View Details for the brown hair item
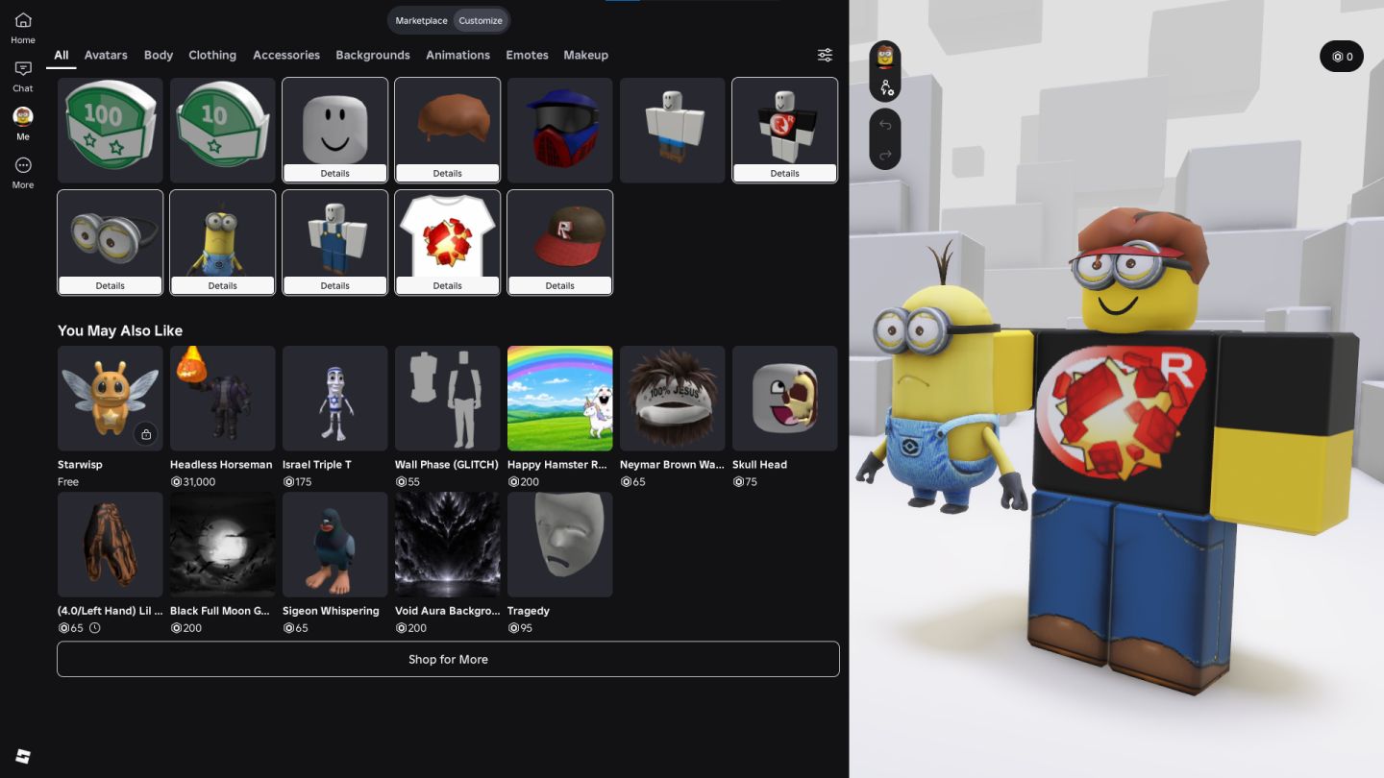The width and height of the screenshot is (1384, 778). 447,173
